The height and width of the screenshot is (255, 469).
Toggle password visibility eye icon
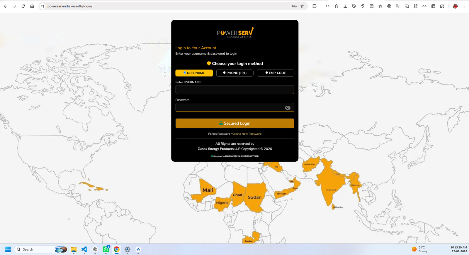[288, 108]
